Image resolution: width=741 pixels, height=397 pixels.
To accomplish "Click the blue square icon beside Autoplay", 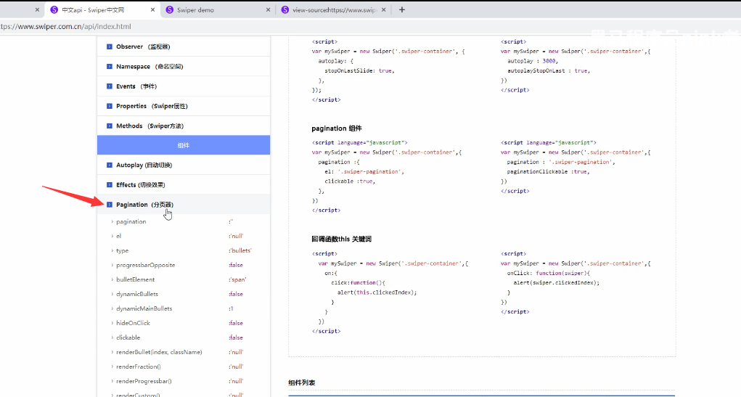I will point(109,165).
